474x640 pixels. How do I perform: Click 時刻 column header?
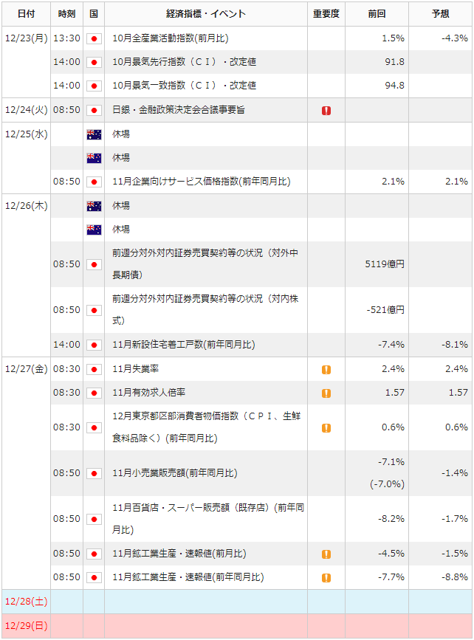(x=66, y=14)
